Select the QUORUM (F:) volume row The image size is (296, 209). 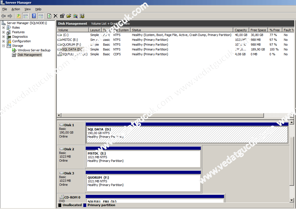tap(175, 45)
